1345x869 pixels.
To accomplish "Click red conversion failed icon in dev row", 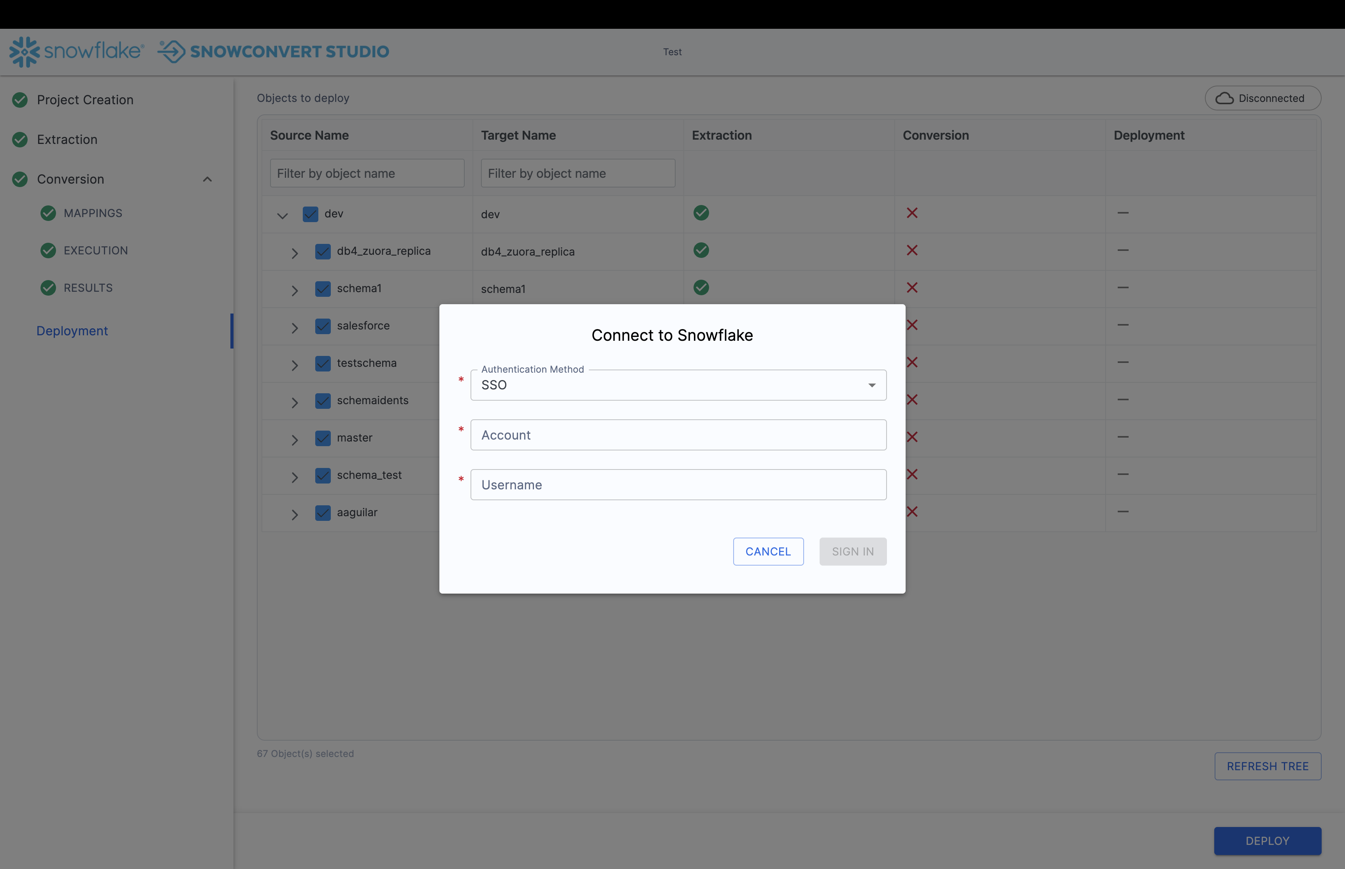I will point(912,213).
